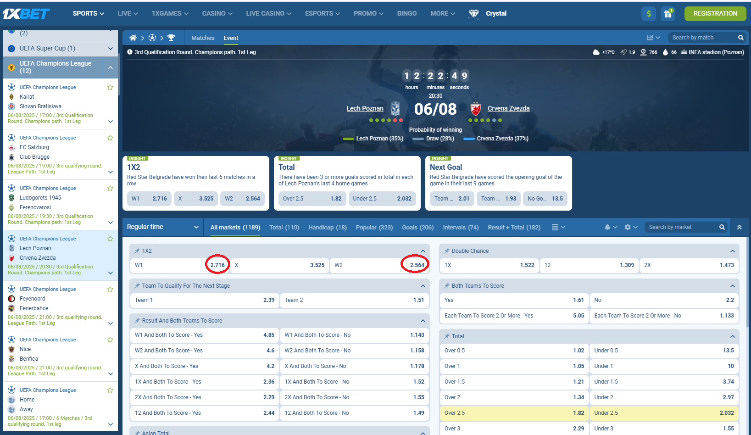Pin the Both Teams To Score market
Viewport: 751px width, 435px height.
pos(446,286)
